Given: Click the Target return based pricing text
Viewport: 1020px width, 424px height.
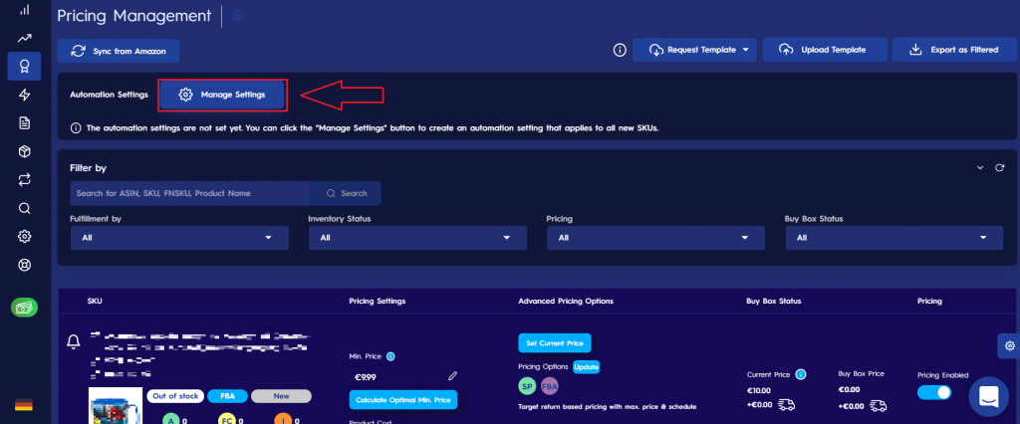Looking at the screenshot, I should coord(607,406).
